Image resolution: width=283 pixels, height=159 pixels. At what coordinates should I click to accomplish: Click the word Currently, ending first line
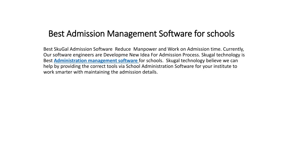[x=234, y=49]
